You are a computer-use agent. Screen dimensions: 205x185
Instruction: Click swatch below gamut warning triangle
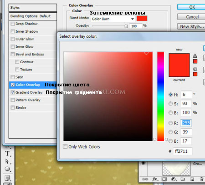(x=195, y=61)
